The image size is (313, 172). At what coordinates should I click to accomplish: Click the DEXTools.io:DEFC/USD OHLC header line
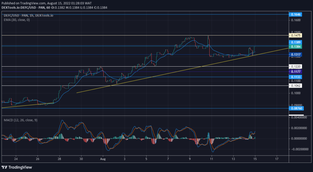point(54,8)
